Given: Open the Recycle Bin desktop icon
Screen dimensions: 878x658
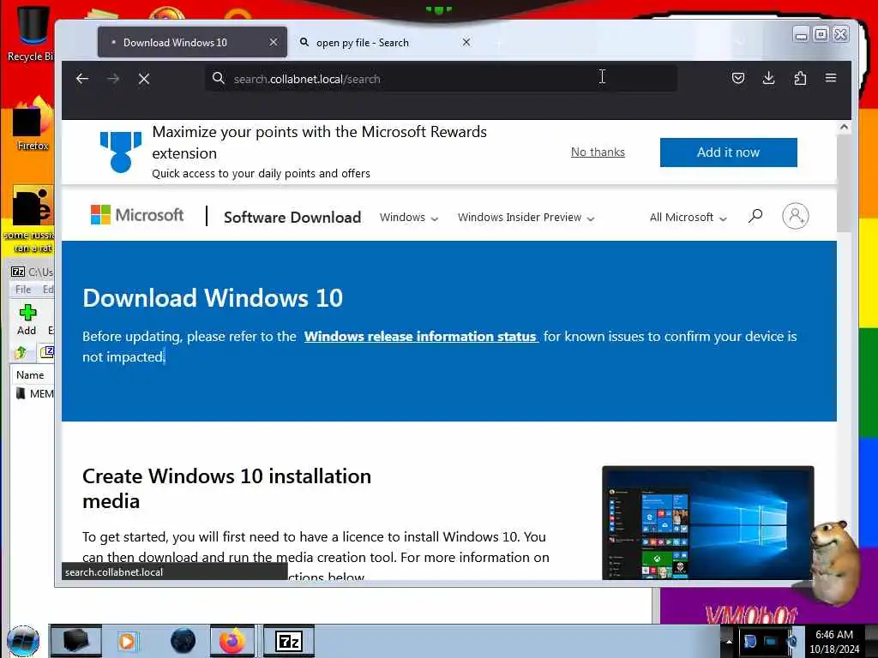Looking at the screenshot, I should point(31,33).
